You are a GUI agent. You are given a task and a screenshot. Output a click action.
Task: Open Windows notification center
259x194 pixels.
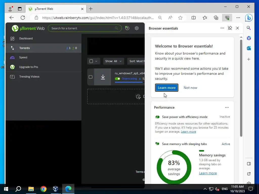tap(251, 189)
